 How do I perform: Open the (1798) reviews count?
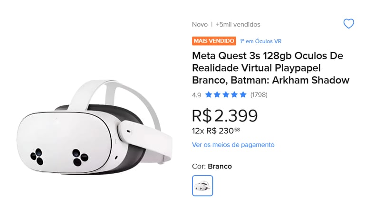click(259, 95)
